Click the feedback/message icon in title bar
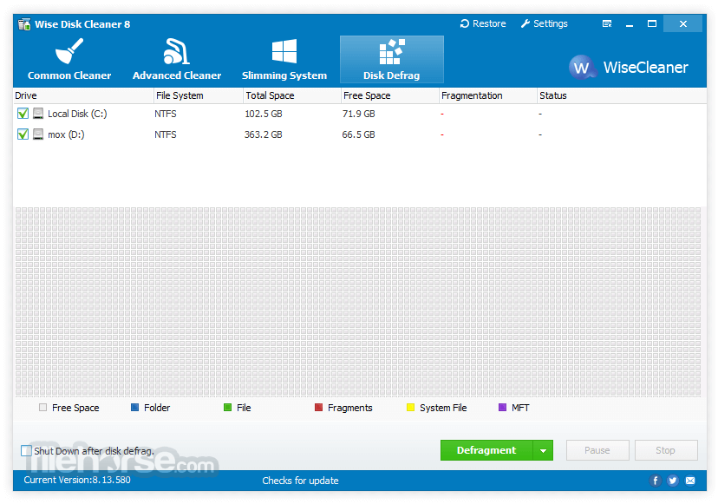718x504 pixels. (x=607, y=23)
